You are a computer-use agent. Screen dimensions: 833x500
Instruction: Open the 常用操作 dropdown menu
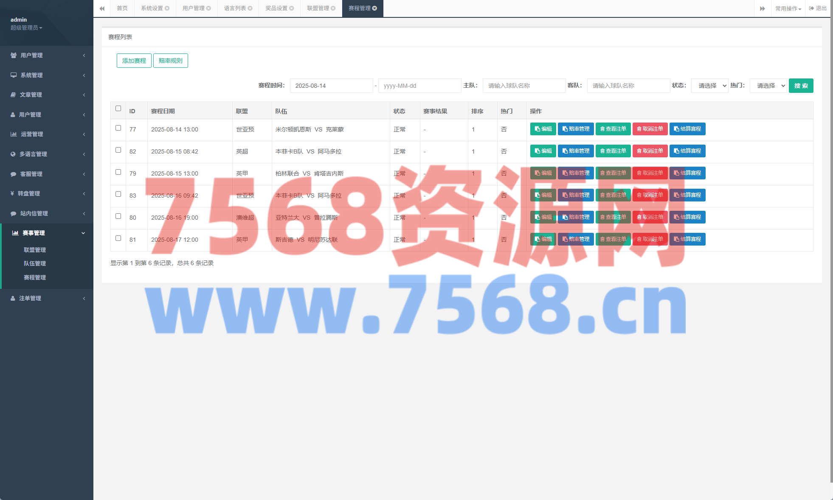click(x=788, y=8)
